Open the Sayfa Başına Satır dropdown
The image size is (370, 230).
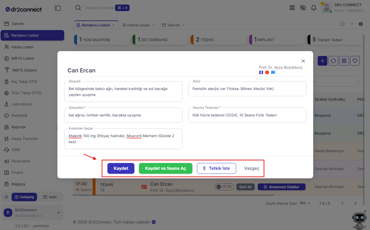(305, 203)
